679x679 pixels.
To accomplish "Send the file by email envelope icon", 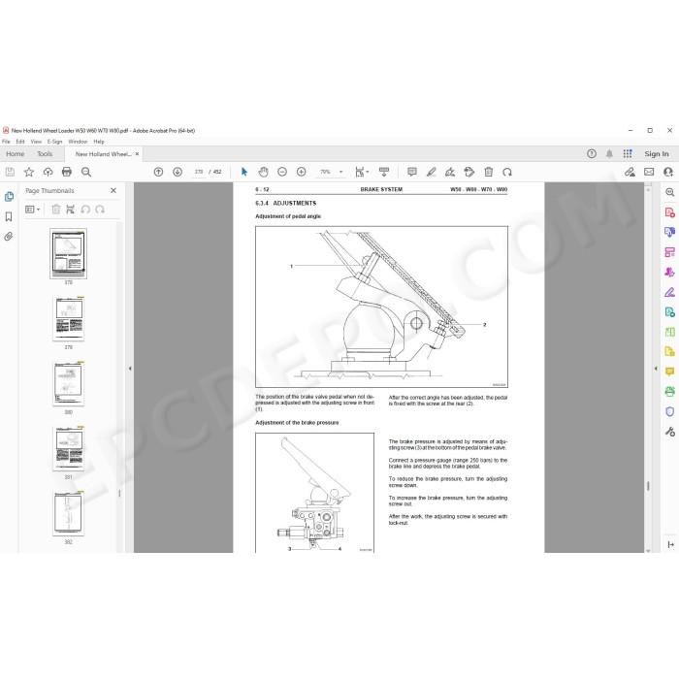I will point(649,172).
